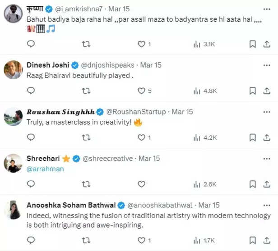The image size is (278, 251).
Task: Like Shreehari's tweet mentioning arrahman
Action: [141, 184]
